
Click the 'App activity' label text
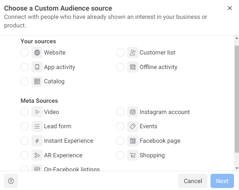coord(60,67)
